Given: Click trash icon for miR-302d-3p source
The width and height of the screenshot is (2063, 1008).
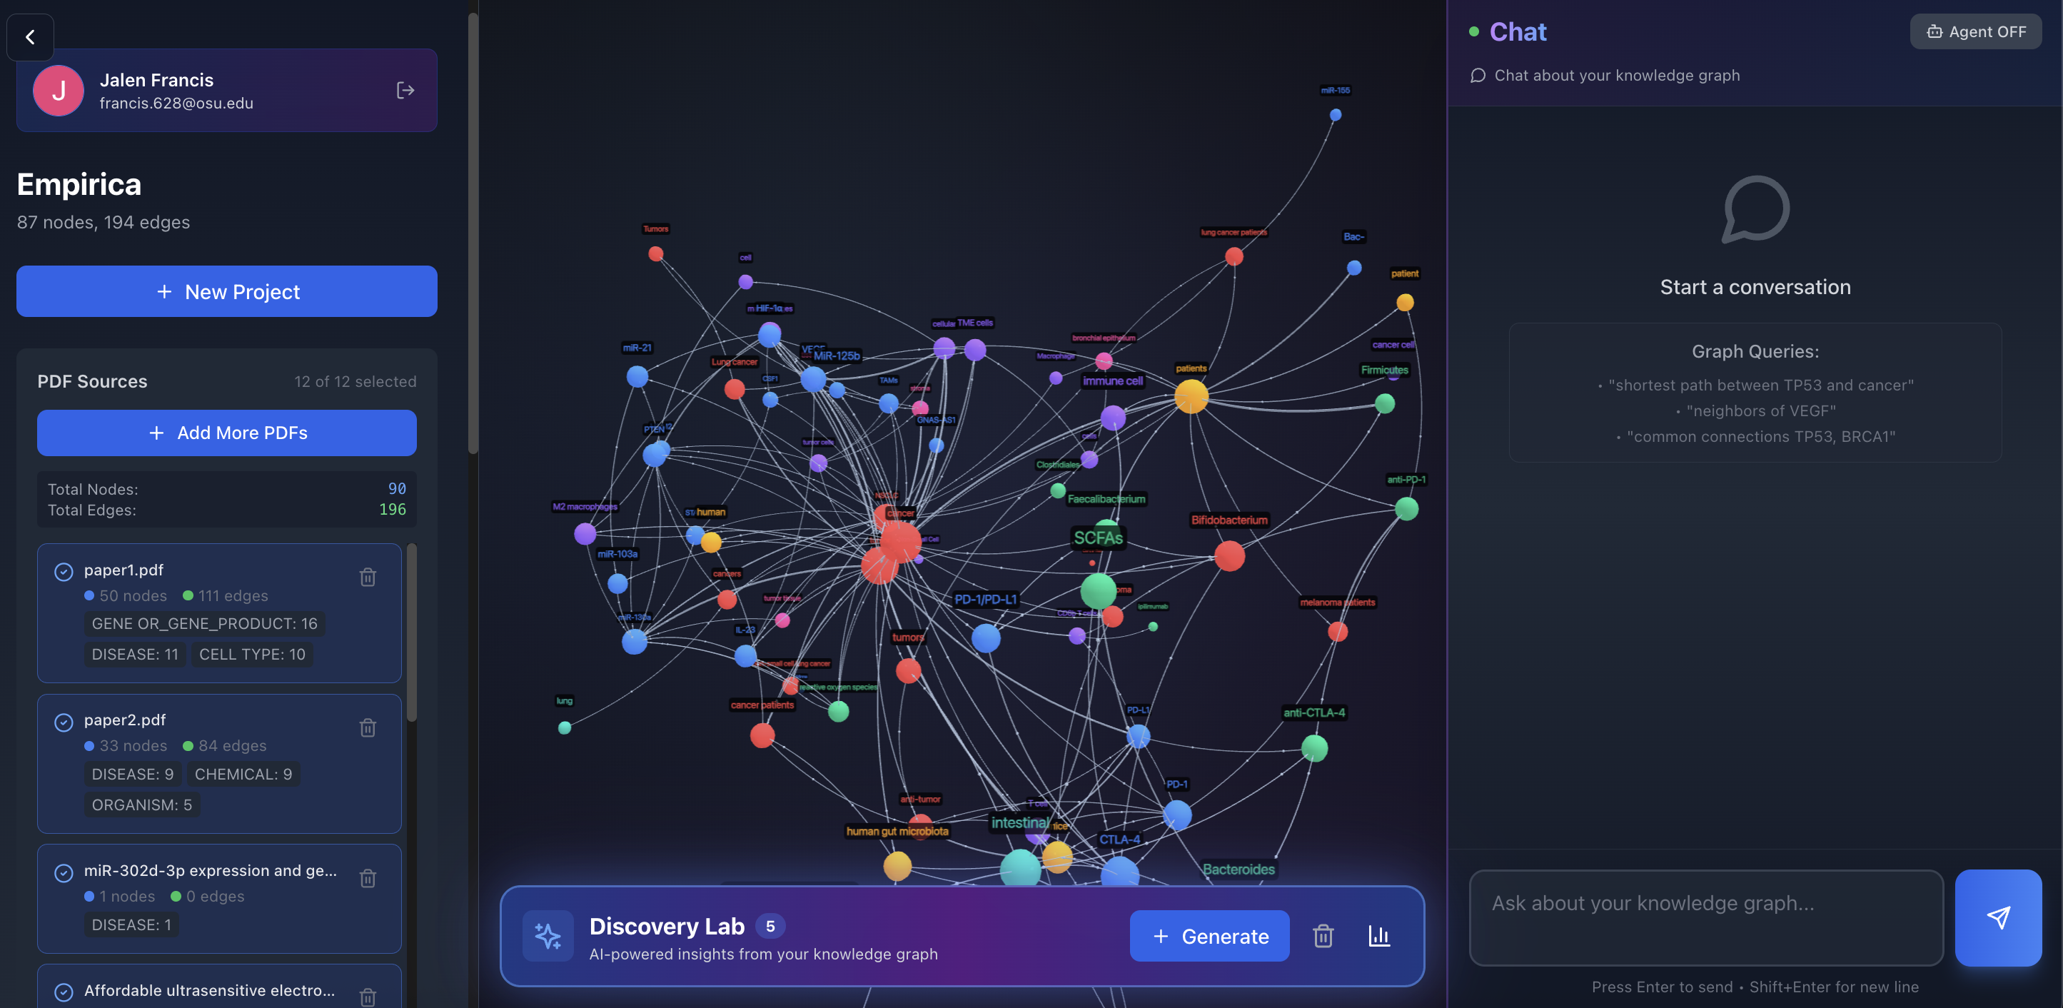Looking at the screenshot, I should pyautogui.click(x=368, y=877).
